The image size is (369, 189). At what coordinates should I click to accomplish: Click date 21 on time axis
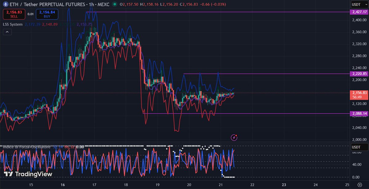pos(220,185)
